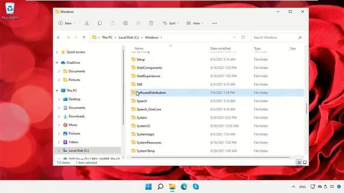
Task: Sort by the Size column header
Action: (293, 48)
